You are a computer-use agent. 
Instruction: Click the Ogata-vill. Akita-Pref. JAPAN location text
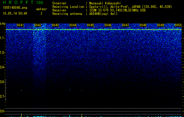click(130, 7)
